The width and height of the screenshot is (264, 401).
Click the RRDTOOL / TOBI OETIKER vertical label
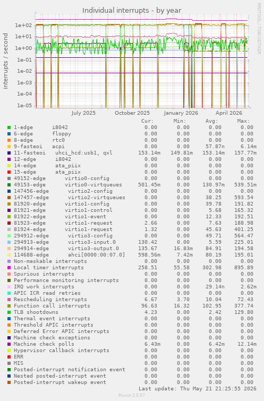(259, 28)
